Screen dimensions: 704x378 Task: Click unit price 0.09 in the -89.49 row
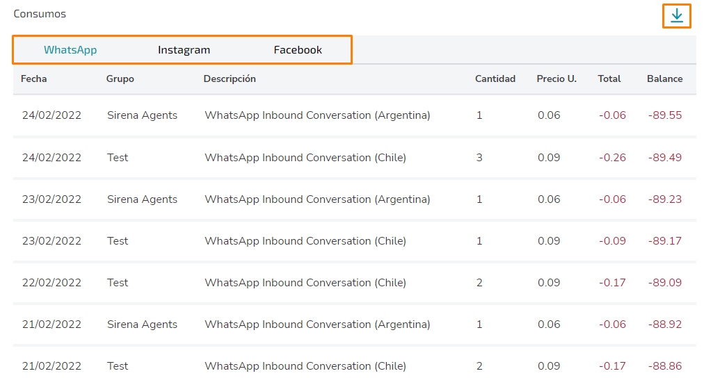[549, 158]
